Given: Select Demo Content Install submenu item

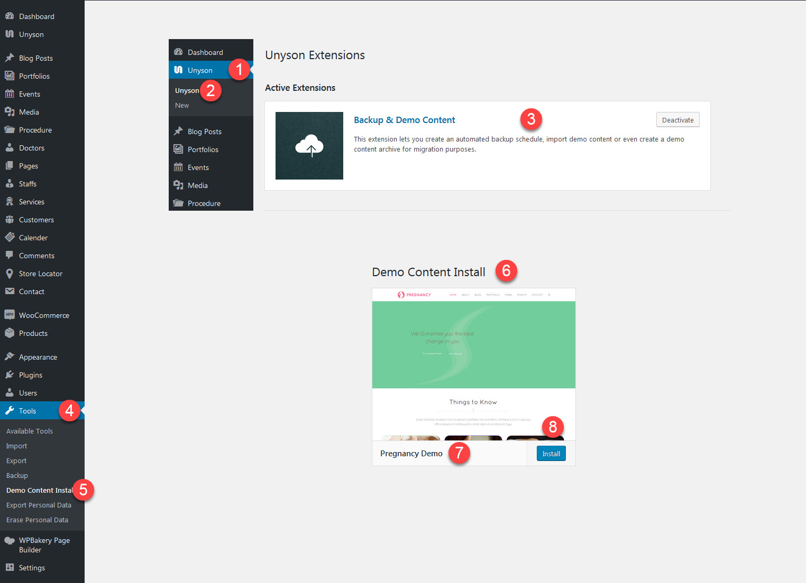Looking at the screenshot, I should pos(39,490).
